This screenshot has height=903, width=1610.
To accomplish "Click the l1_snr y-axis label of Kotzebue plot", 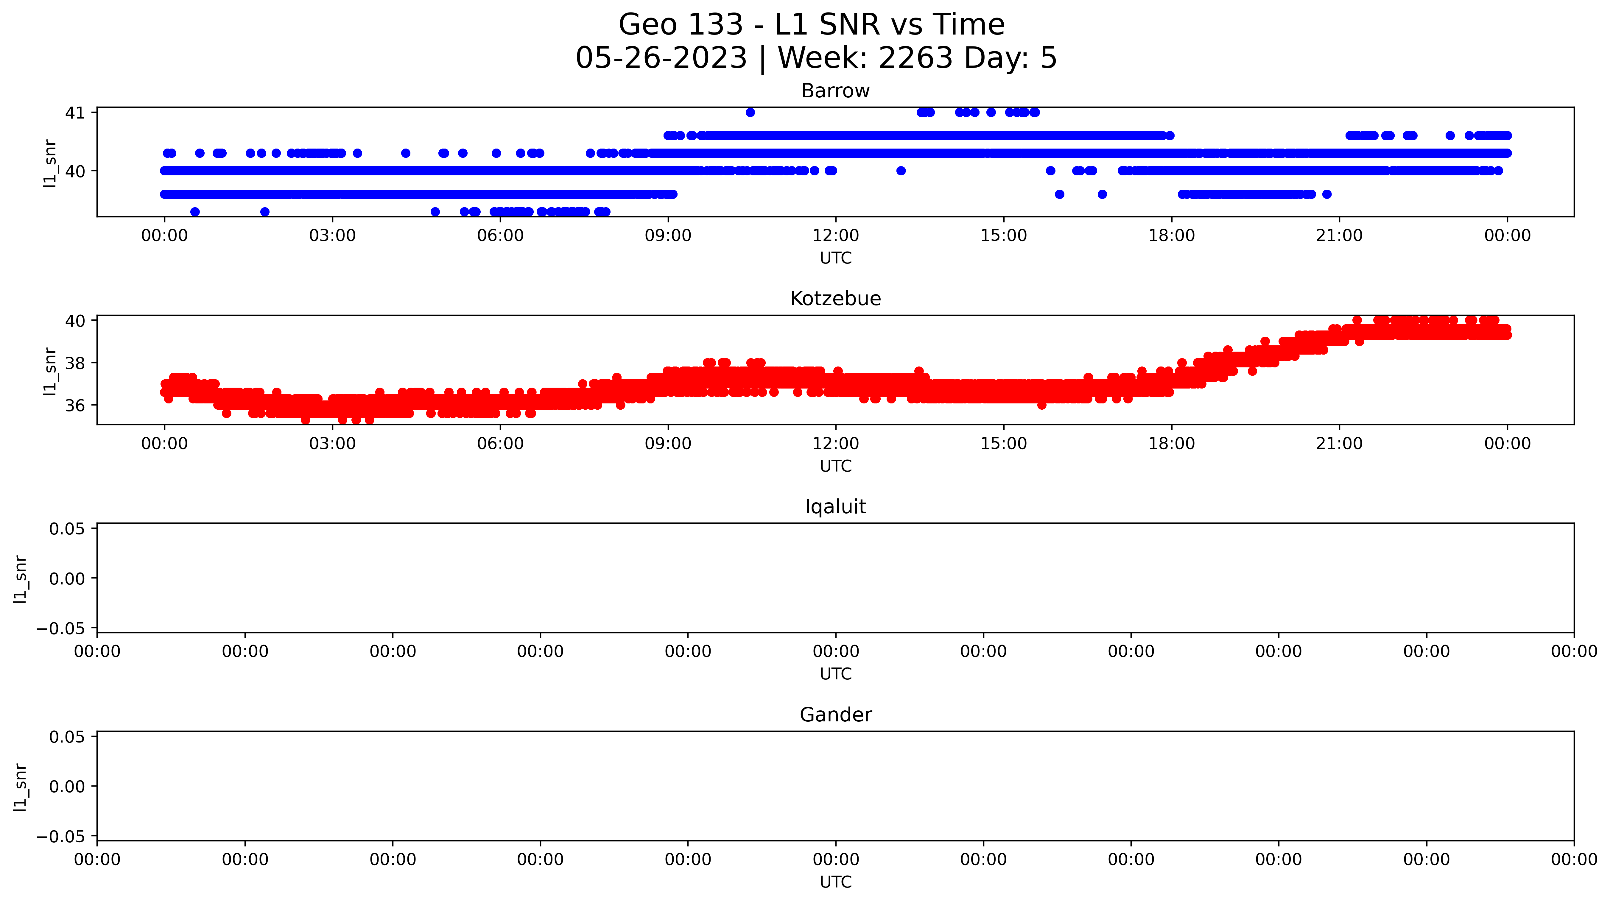I will pos(50,371).
